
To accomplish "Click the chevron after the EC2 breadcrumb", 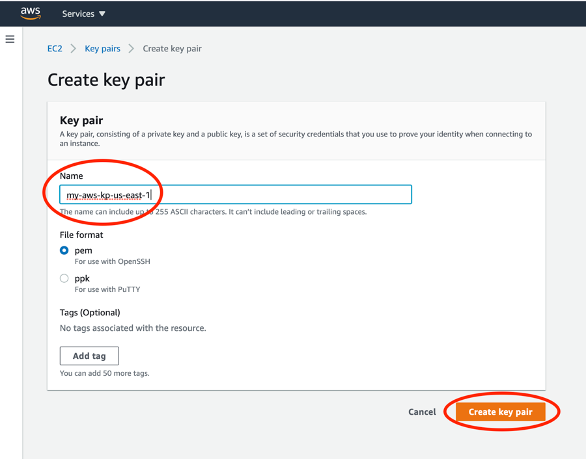I will point(72,48).
